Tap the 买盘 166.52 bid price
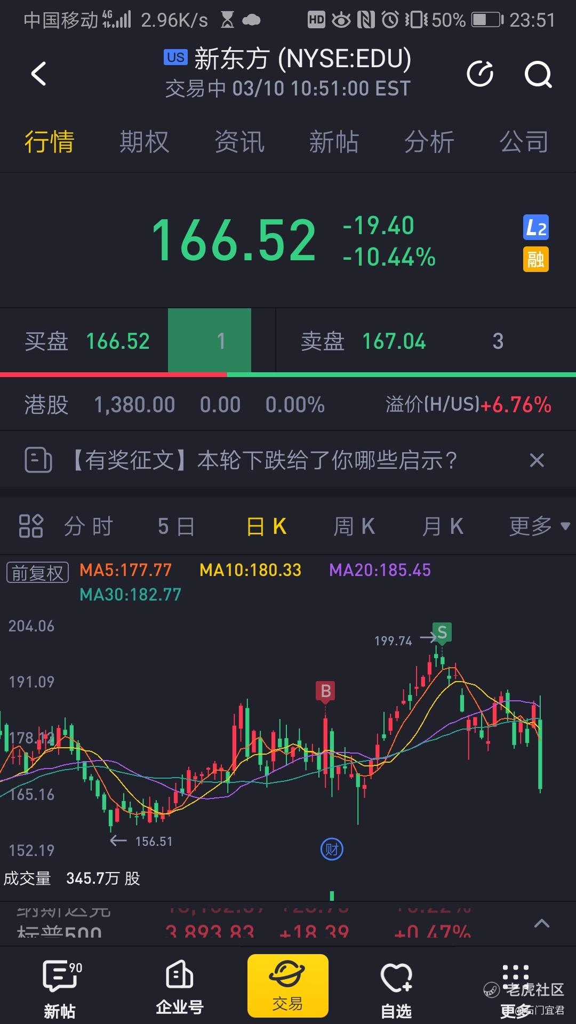The height and width of the screenshot is (1024, 576). (x=118, y=341)
